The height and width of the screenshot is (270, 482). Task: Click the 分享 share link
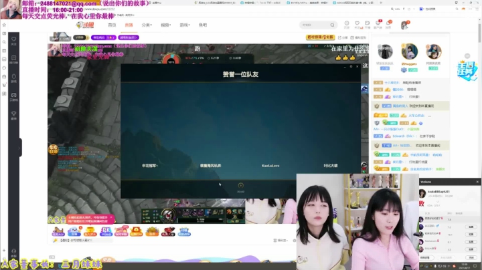click(343, 37)
